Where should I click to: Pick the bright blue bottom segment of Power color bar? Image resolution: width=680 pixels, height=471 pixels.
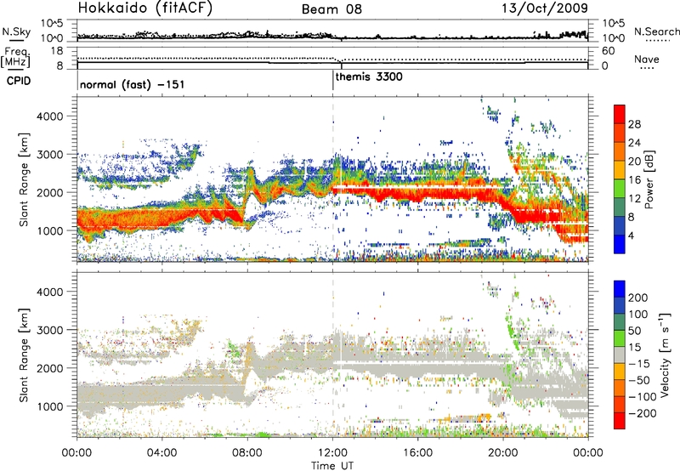[620, 245]
